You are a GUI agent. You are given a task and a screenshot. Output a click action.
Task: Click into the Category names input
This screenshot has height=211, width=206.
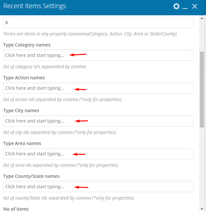98,55
